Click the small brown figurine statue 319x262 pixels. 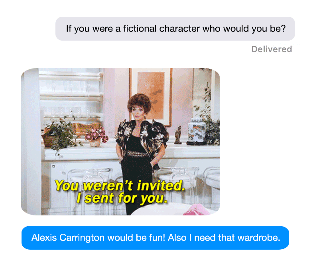(x=178, y=135)
